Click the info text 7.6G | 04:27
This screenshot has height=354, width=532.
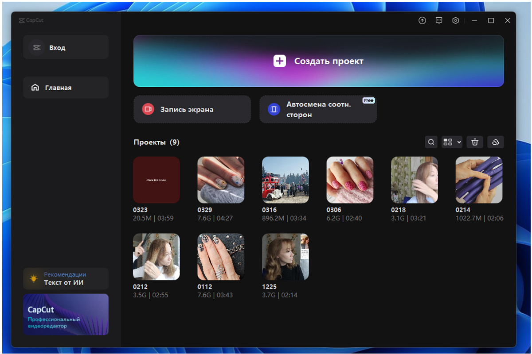point(215,218)
